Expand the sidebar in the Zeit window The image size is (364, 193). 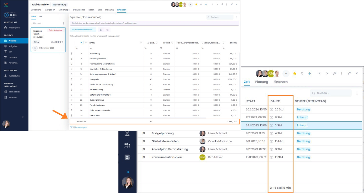click(127, 172)
